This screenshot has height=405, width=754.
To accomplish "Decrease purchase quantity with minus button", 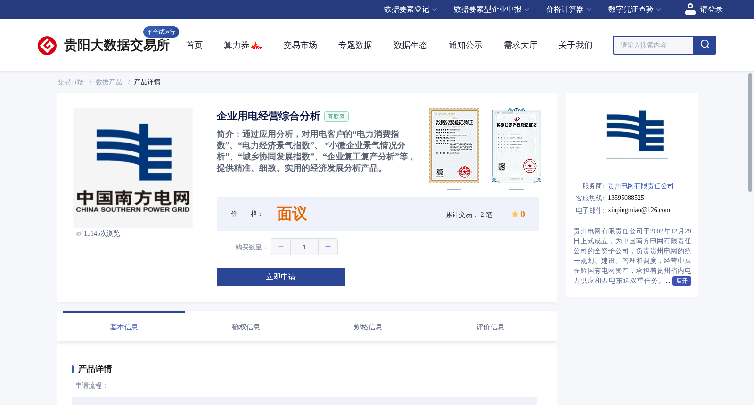I will [281, 247].
